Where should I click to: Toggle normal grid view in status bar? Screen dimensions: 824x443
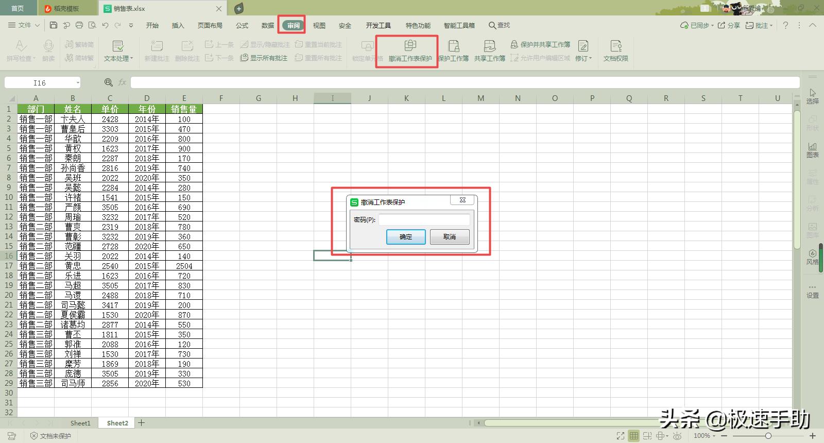tap(633, 436)
